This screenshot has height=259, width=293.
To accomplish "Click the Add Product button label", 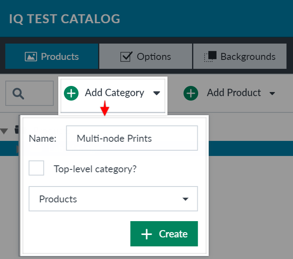I will (x=234, y=93).
